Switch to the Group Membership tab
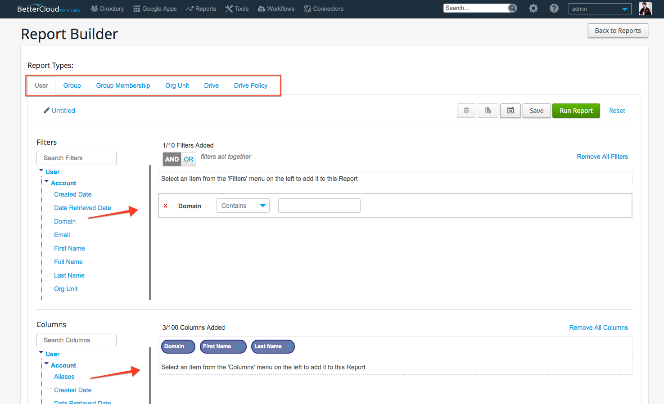 pos(123,85)
